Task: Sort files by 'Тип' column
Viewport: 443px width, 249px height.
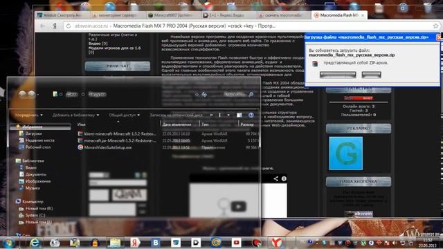Action: click(x=205, y=124)
